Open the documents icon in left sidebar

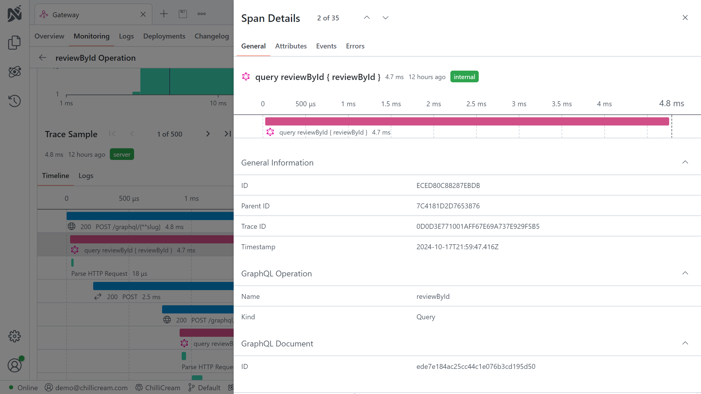tap(14, 43)
